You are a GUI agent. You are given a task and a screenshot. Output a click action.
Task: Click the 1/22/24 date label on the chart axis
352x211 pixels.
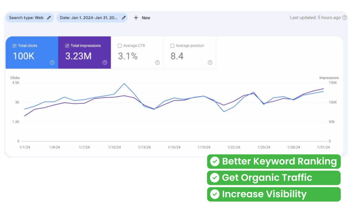pyautogui.click(x=233, y=147)
